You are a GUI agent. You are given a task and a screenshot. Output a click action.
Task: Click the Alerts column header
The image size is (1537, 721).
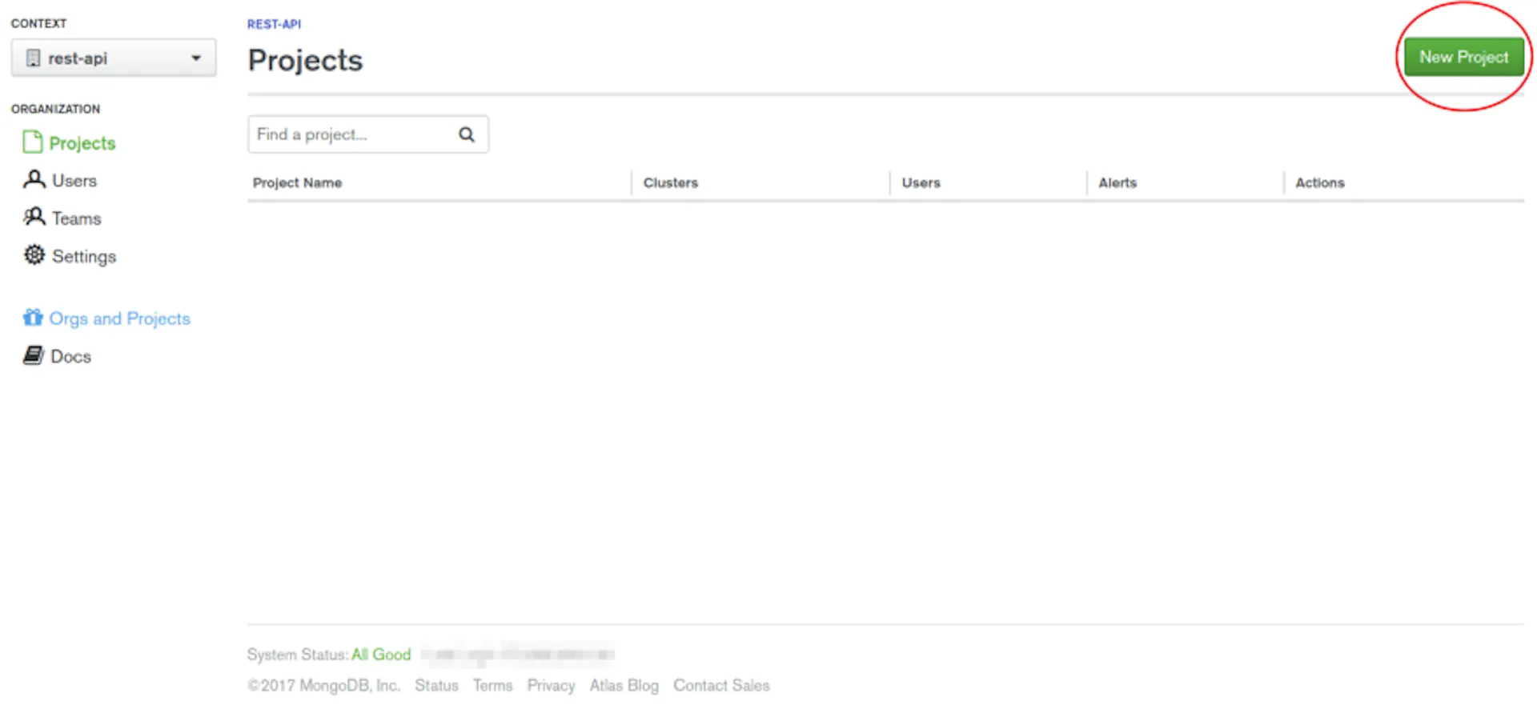(1118, 182)
